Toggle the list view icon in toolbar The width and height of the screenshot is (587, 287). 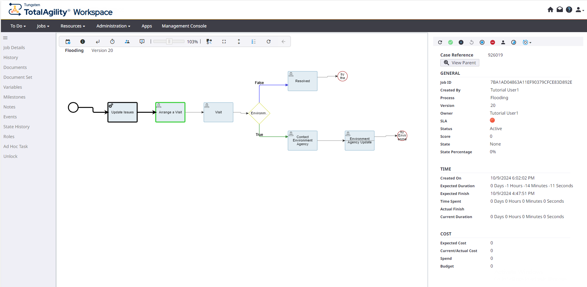click(x=254, y=42)
